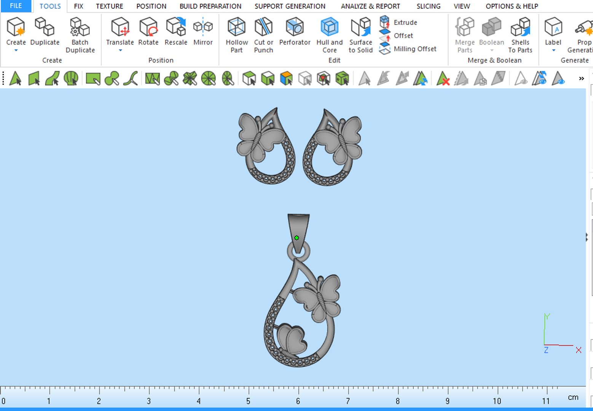
Task: Open the FILE menu
Action: click(x=16, y=6)
